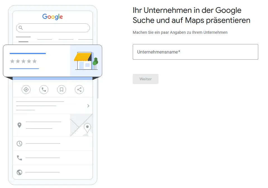Click the gray location pin icon

point(20,125)
